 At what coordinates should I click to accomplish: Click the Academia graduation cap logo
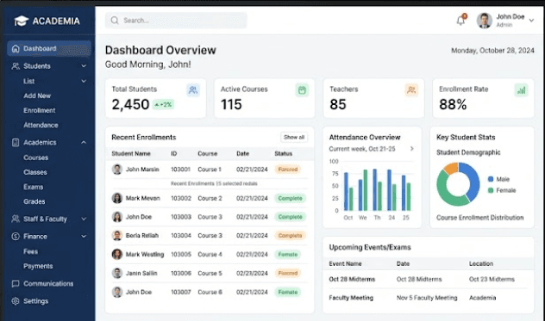21,21
